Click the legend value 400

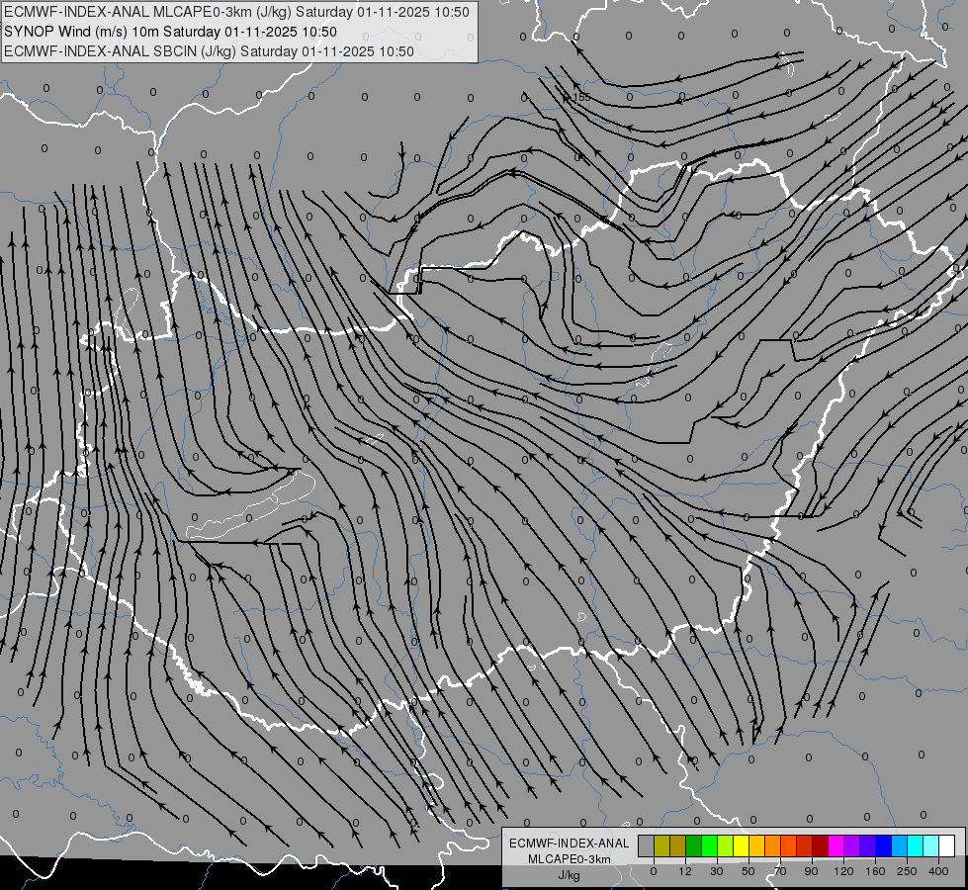click(x=938, y=871)
